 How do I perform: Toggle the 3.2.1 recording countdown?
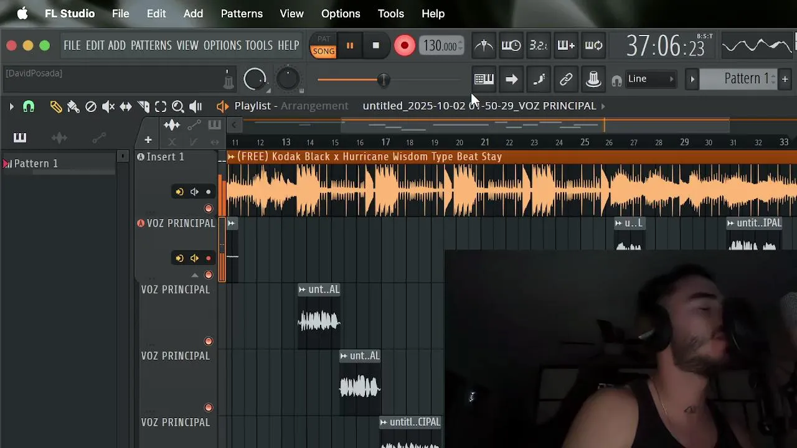click(538, 45)
